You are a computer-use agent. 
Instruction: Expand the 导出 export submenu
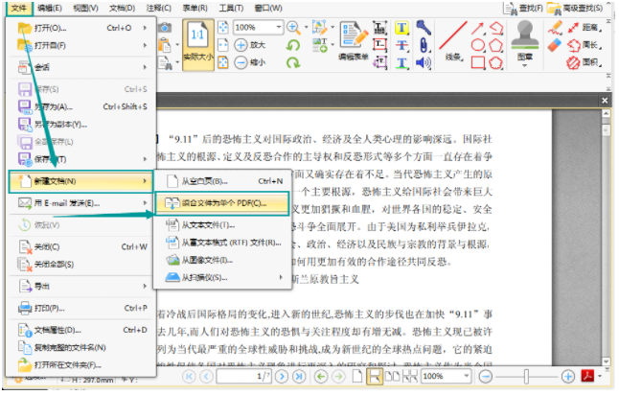pos(145,286)
